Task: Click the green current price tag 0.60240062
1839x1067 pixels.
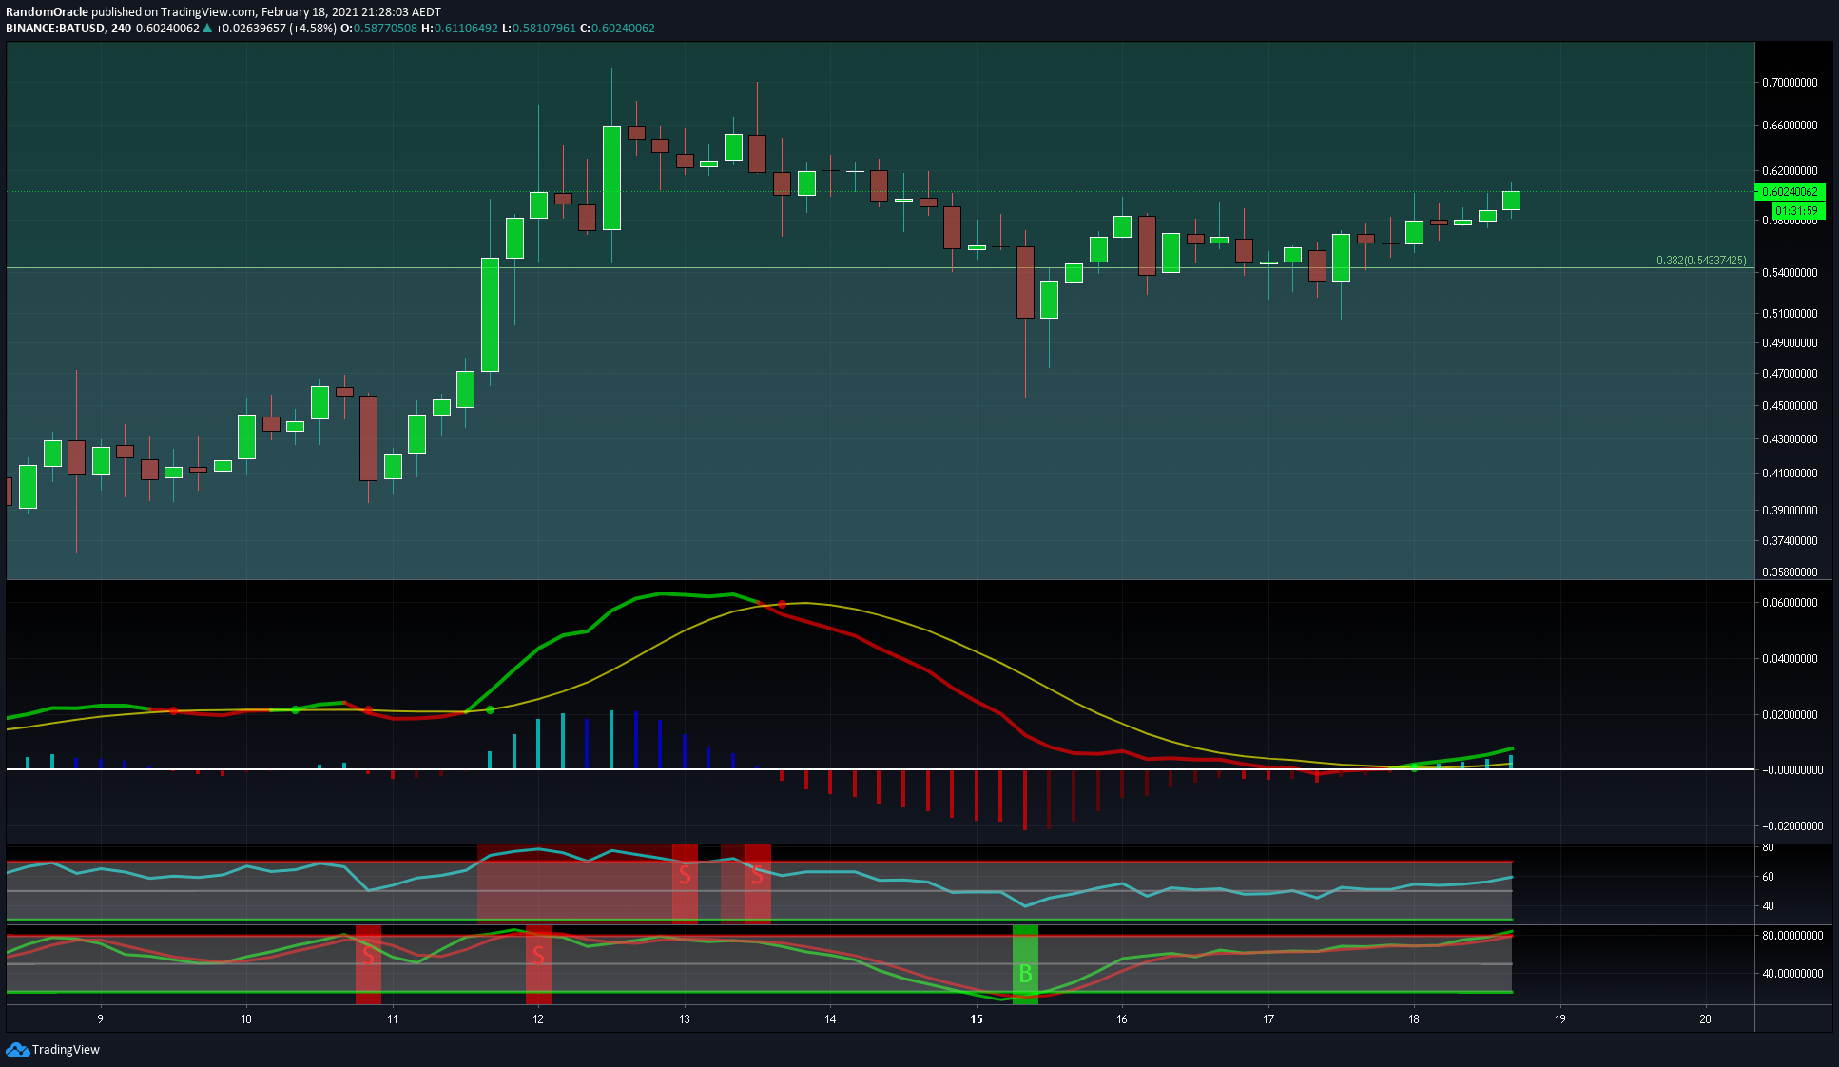Action: tap(1790, 192)
